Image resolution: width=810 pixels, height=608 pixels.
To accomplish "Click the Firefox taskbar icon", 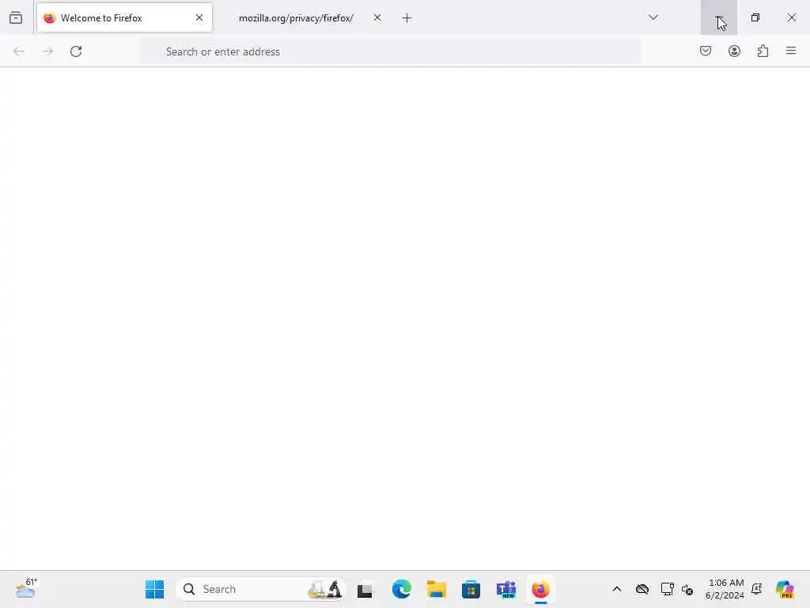I will point(541,589).
